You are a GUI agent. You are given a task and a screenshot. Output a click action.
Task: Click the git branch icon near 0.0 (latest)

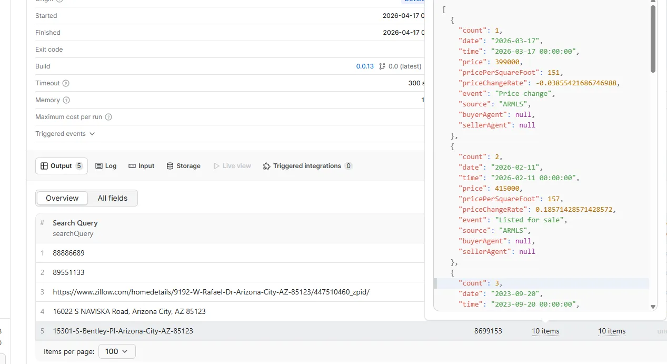(382, 66)
